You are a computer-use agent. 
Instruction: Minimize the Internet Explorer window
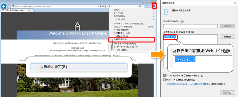pyautogui.click(x=144, y=2)
